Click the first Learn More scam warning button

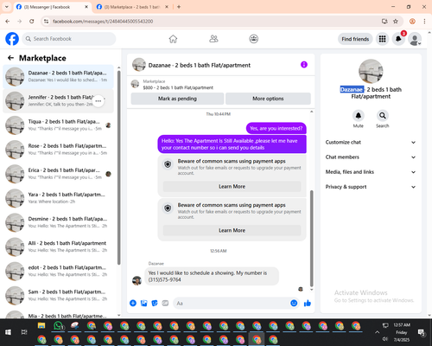[232, 187]
